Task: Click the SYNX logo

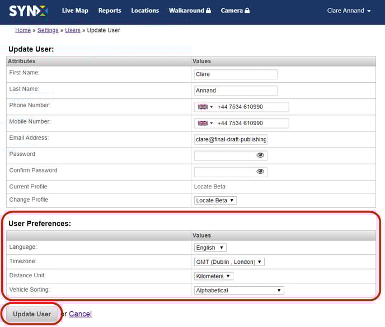Action: (x=28, y=11)
